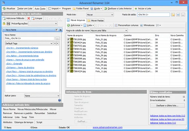
Task: Toggle the Novo Nome method enabled checkbox
Action: pyautogui.click(x=56, y=30)
